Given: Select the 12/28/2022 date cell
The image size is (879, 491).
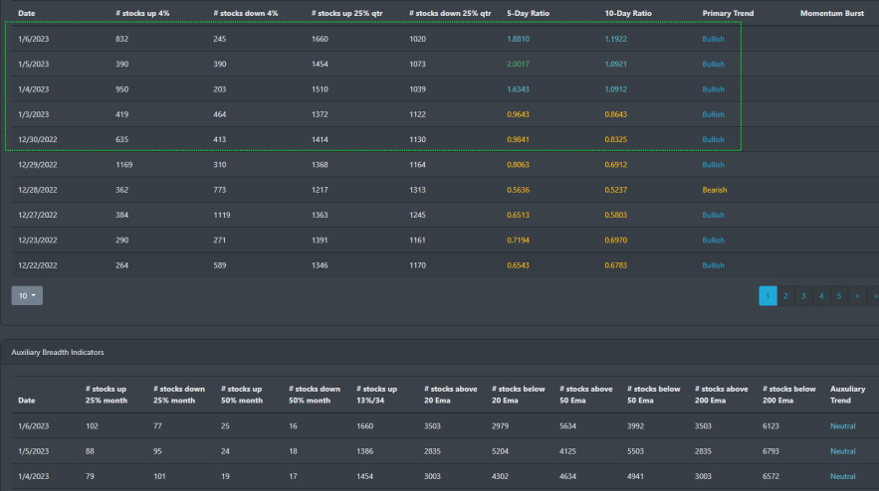Looking at the screenshot, I should point(38,190).
